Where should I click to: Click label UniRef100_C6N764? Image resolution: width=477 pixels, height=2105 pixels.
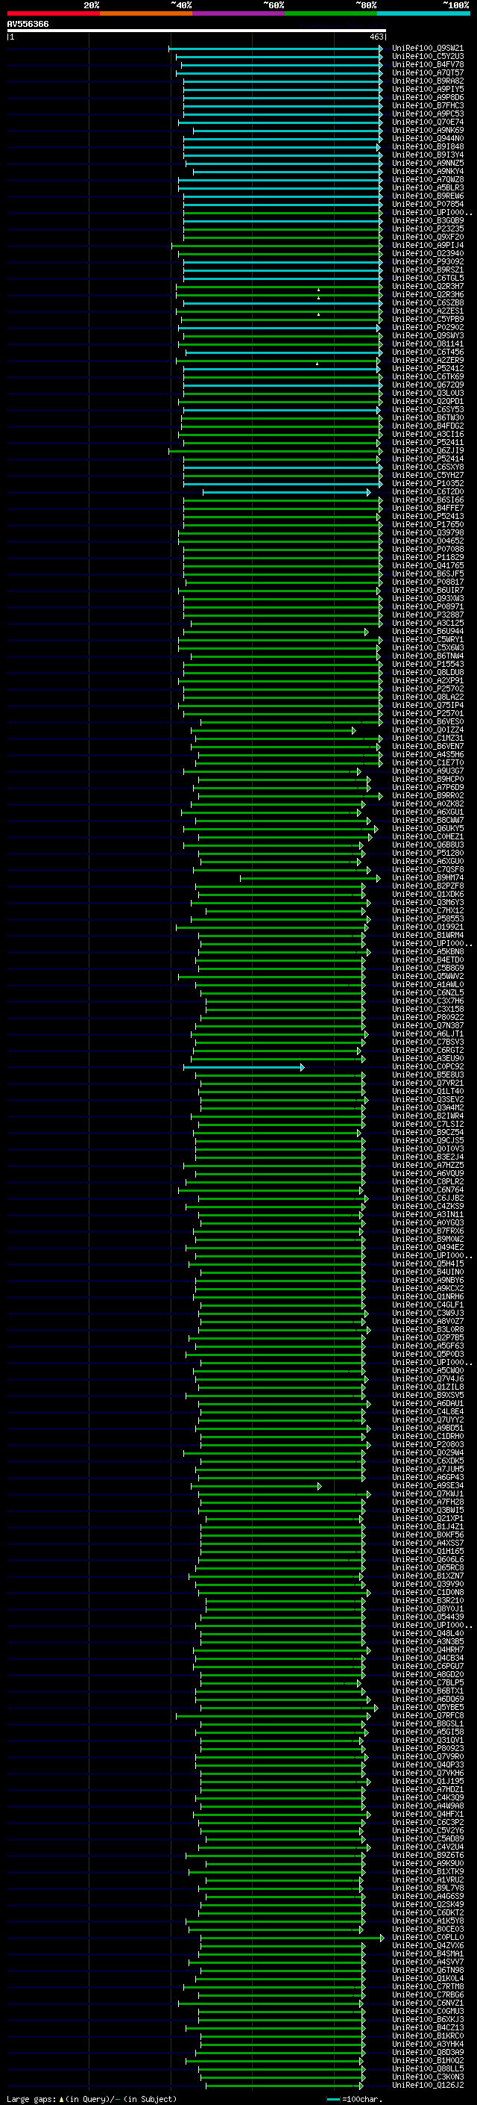427,1190
